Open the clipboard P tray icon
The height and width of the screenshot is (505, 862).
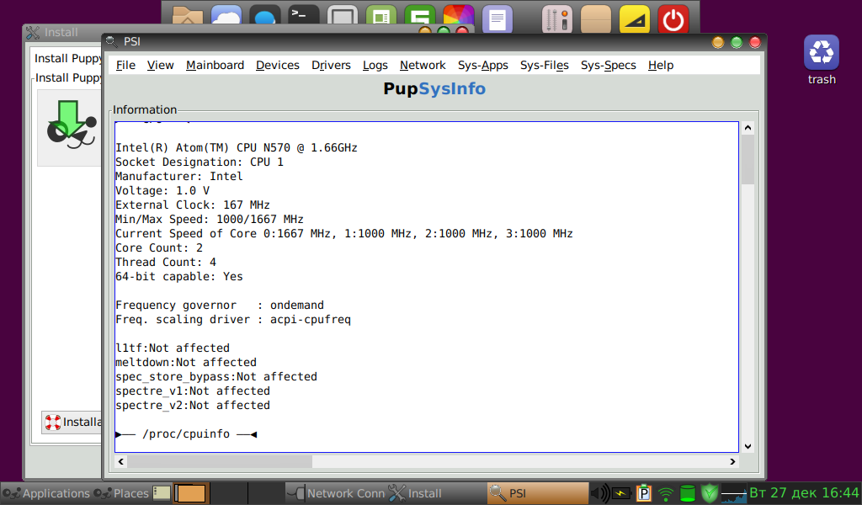(x=643, y=493)
